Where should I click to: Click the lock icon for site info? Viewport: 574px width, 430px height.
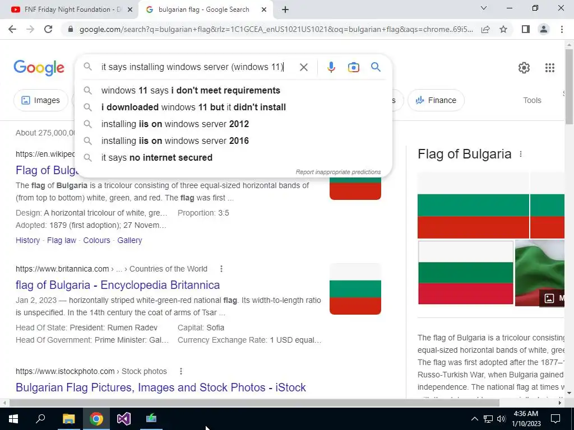click(71, 29)
